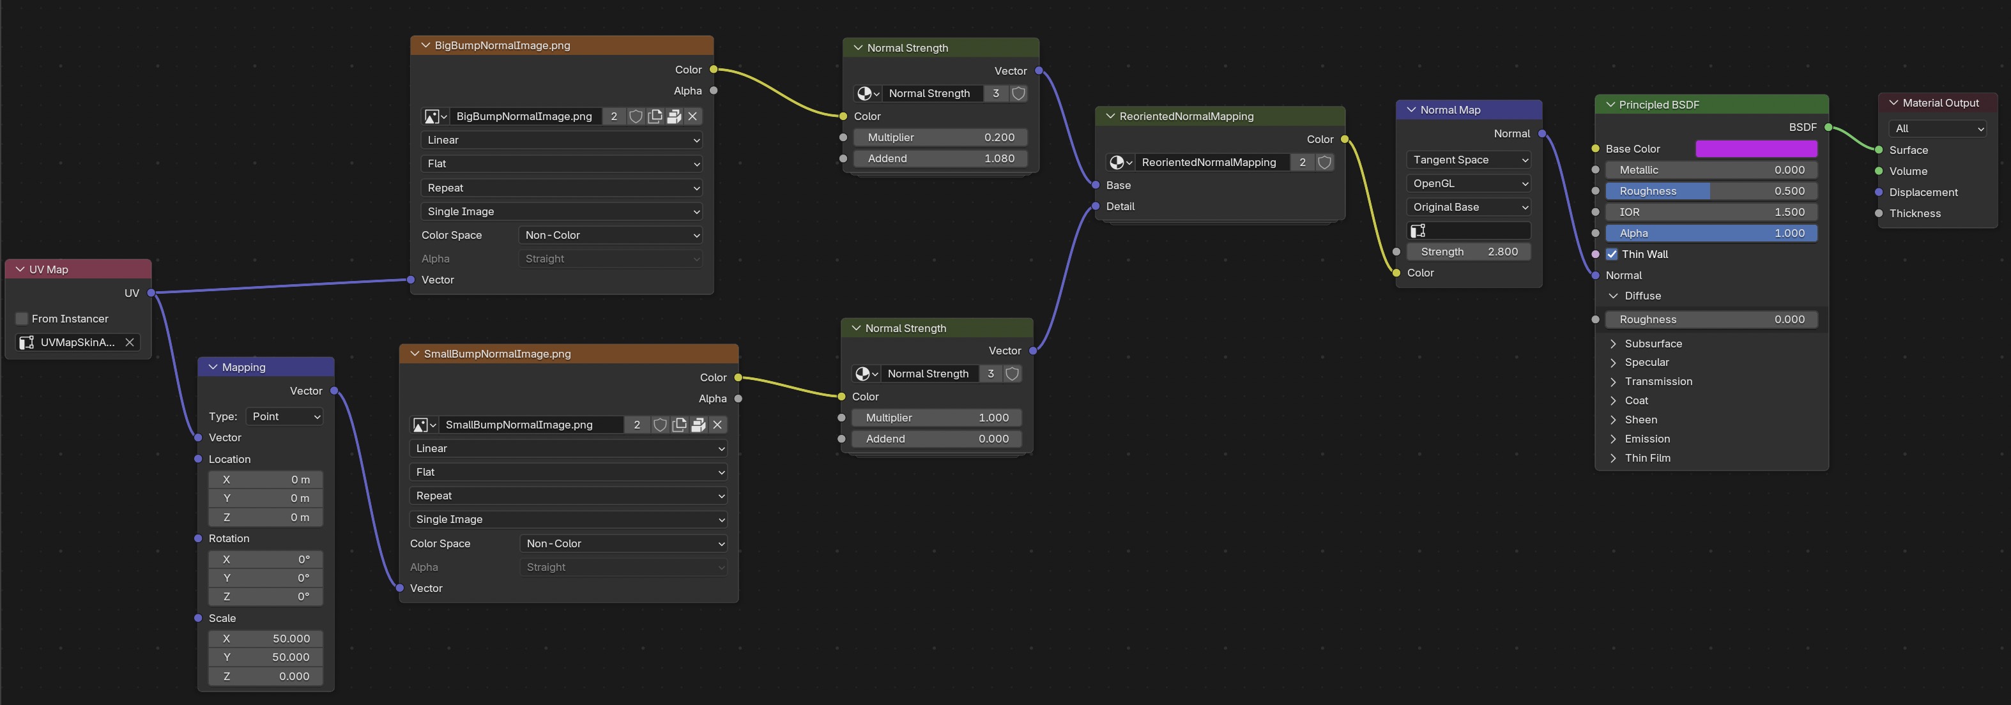Expand the Subsurface panel
The height and width of the screenshot is (705, 2011).
(1614, 344)
